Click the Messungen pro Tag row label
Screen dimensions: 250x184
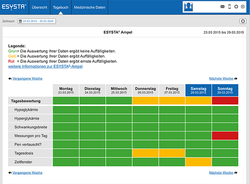pos(30,136)
